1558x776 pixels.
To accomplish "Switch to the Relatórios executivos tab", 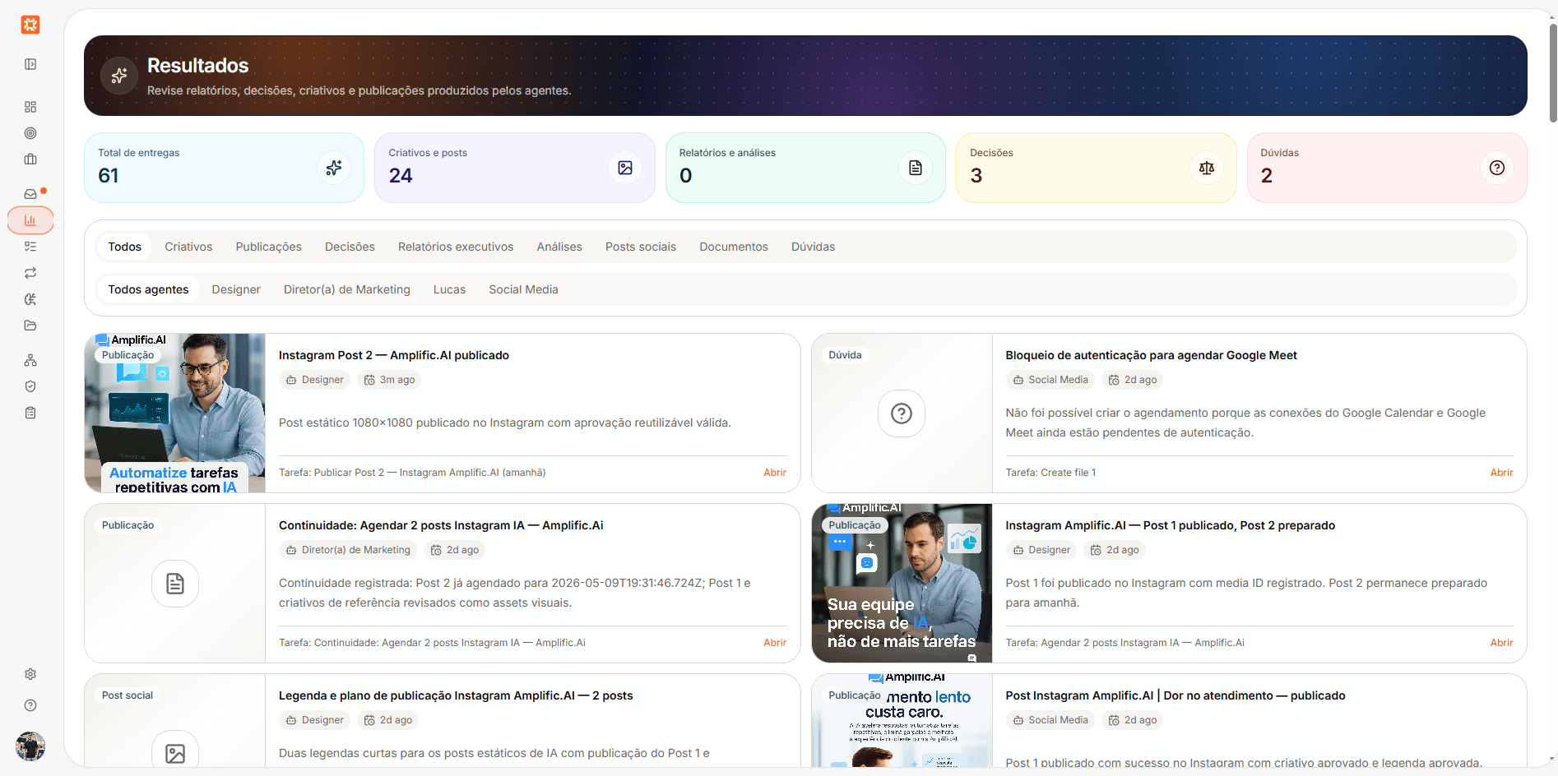I will [456, 247].
